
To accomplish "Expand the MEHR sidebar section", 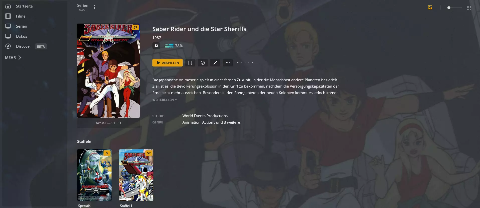I will [13, 57].
